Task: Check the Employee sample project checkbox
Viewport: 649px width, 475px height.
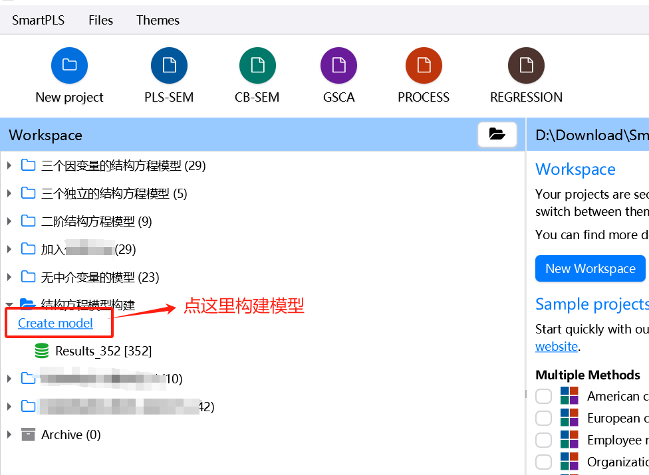Action: [543, 440]
